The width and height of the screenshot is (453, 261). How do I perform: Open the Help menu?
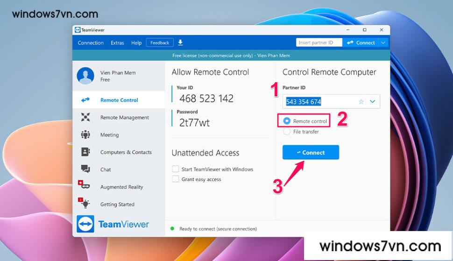click(x=136, y=43)
